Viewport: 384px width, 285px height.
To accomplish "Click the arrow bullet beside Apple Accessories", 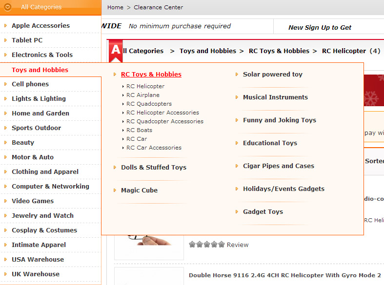I will (x=5, y=25).
